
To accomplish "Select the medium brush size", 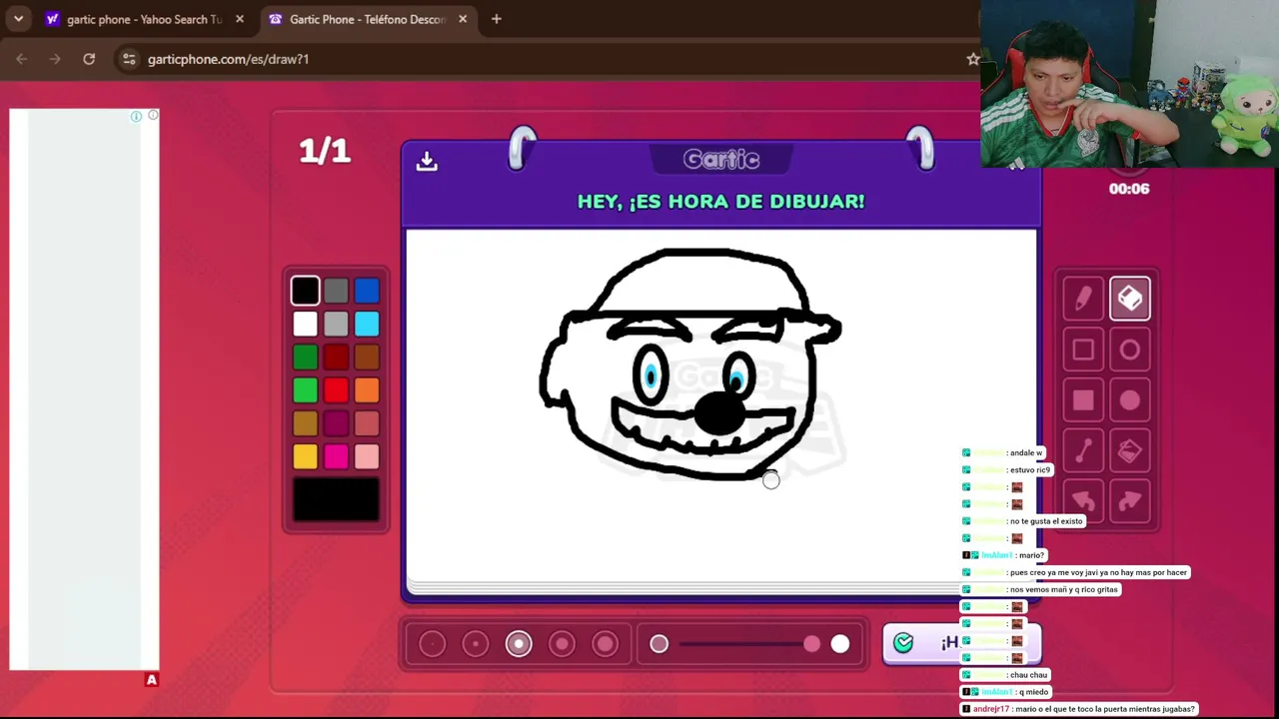I will click(519, 644).
